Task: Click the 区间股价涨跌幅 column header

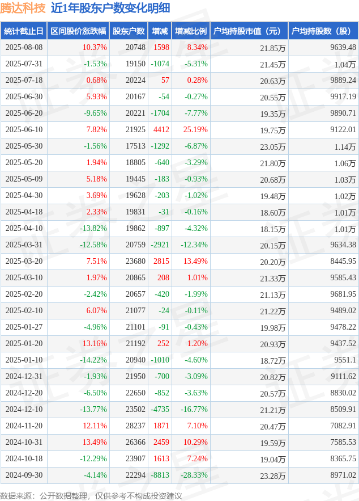Action: click(x=78, y=31)
